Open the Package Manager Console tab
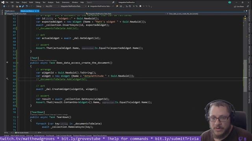Viewport: 252px width, 141px height. (82, 136)
